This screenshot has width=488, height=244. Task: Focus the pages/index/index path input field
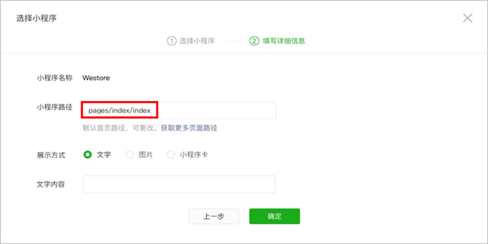tap(179, 110)
